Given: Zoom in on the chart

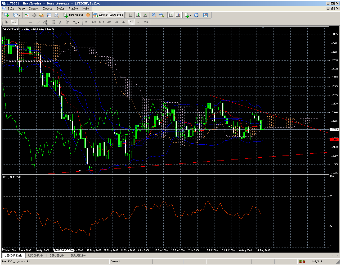Looking at the screenshot, I should pos(154,15).
